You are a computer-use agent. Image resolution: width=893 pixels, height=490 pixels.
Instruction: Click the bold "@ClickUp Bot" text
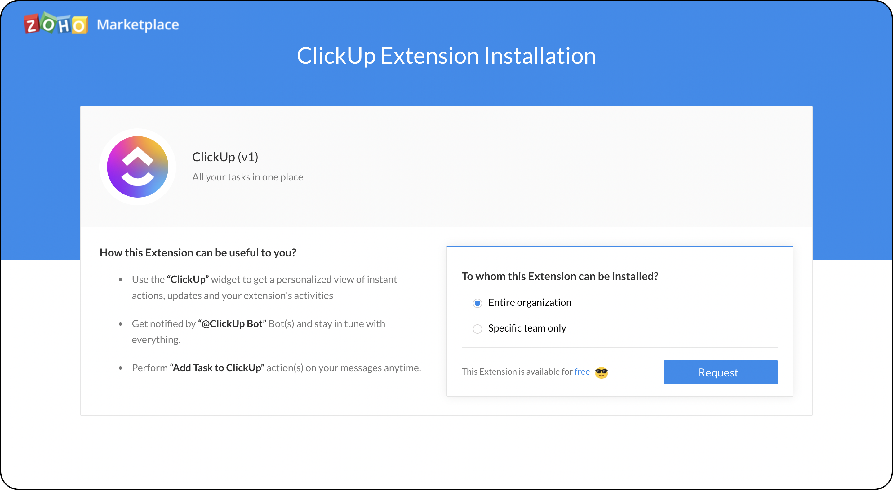pos(232,323)
